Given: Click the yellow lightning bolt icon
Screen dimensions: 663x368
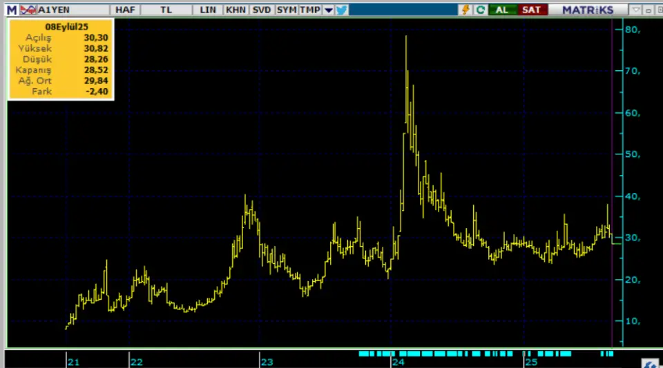Looking at the screenshot, I should (x=465, y=10).
